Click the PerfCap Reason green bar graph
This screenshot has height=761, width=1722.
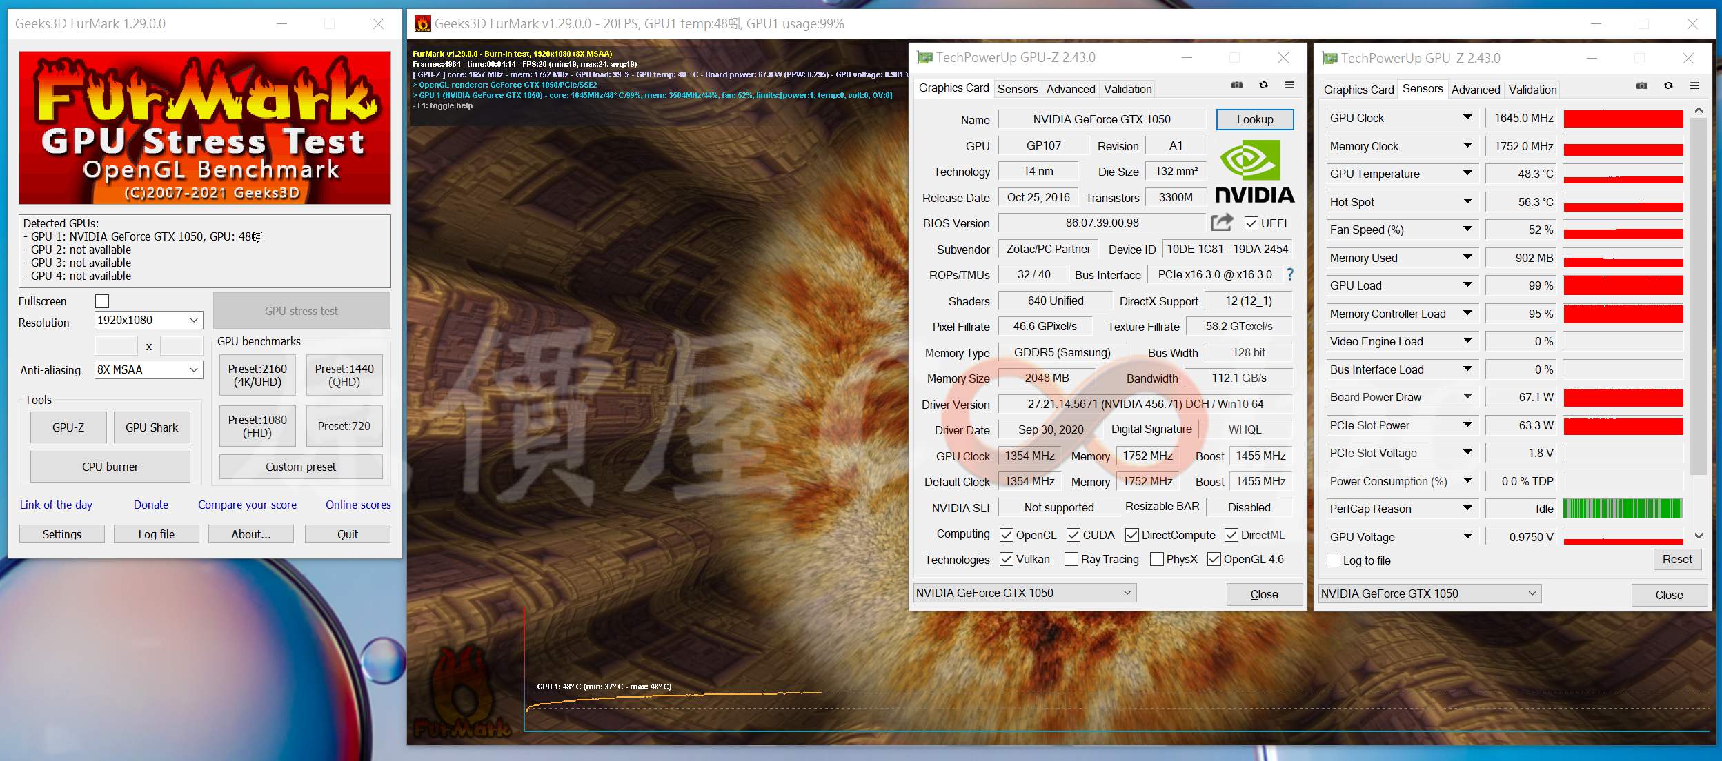coord(1623,509)
